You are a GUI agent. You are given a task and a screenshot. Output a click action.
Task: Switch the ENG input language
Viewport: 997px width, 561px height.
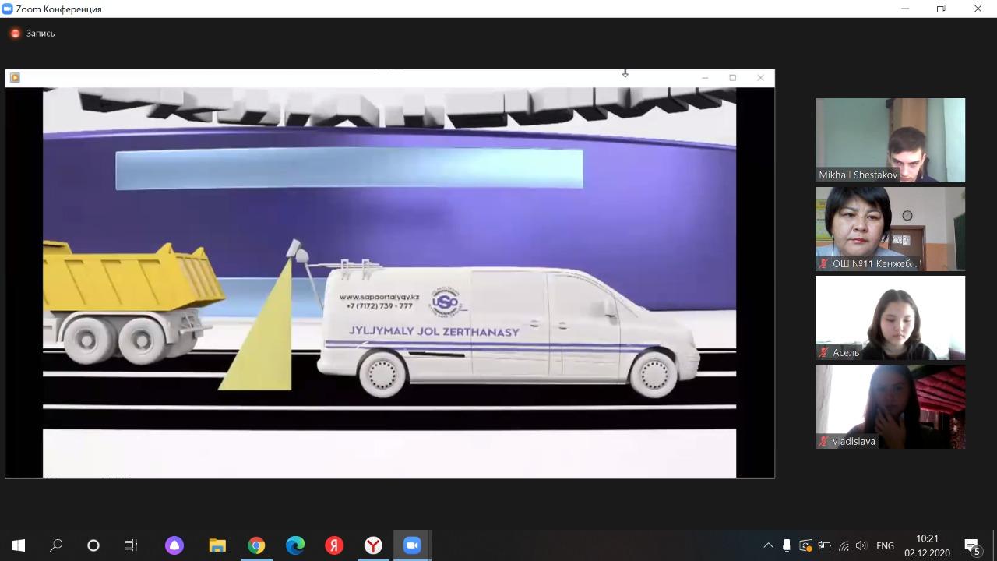885,545
